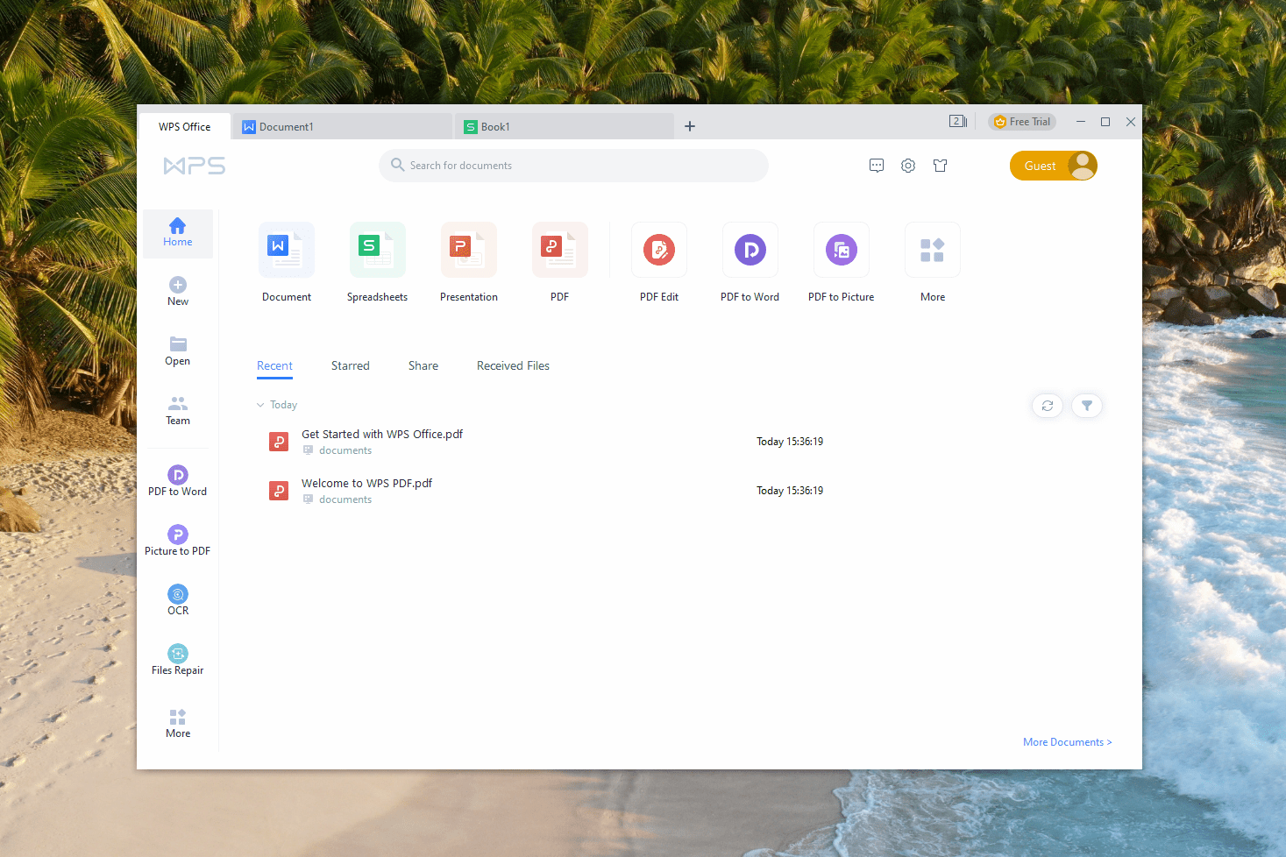Select the Picture to PDF sidebar tool
The image size is (1286, 857).
click(177, 539)
